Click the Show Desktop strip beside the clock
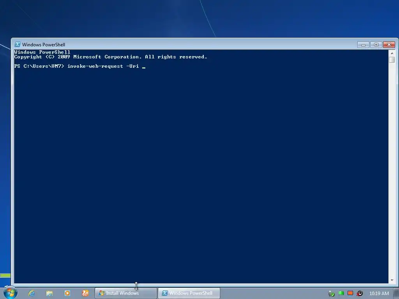 tap(396, 293)
